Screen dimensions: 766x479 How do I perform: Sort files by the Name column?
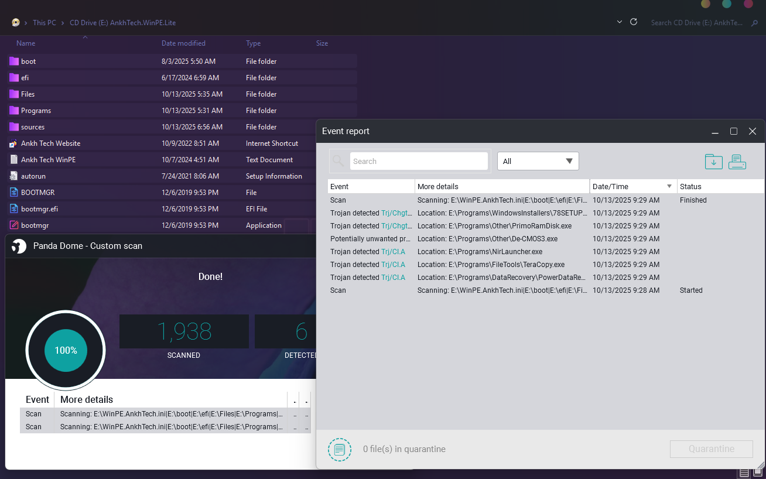(x=26, y=43)
